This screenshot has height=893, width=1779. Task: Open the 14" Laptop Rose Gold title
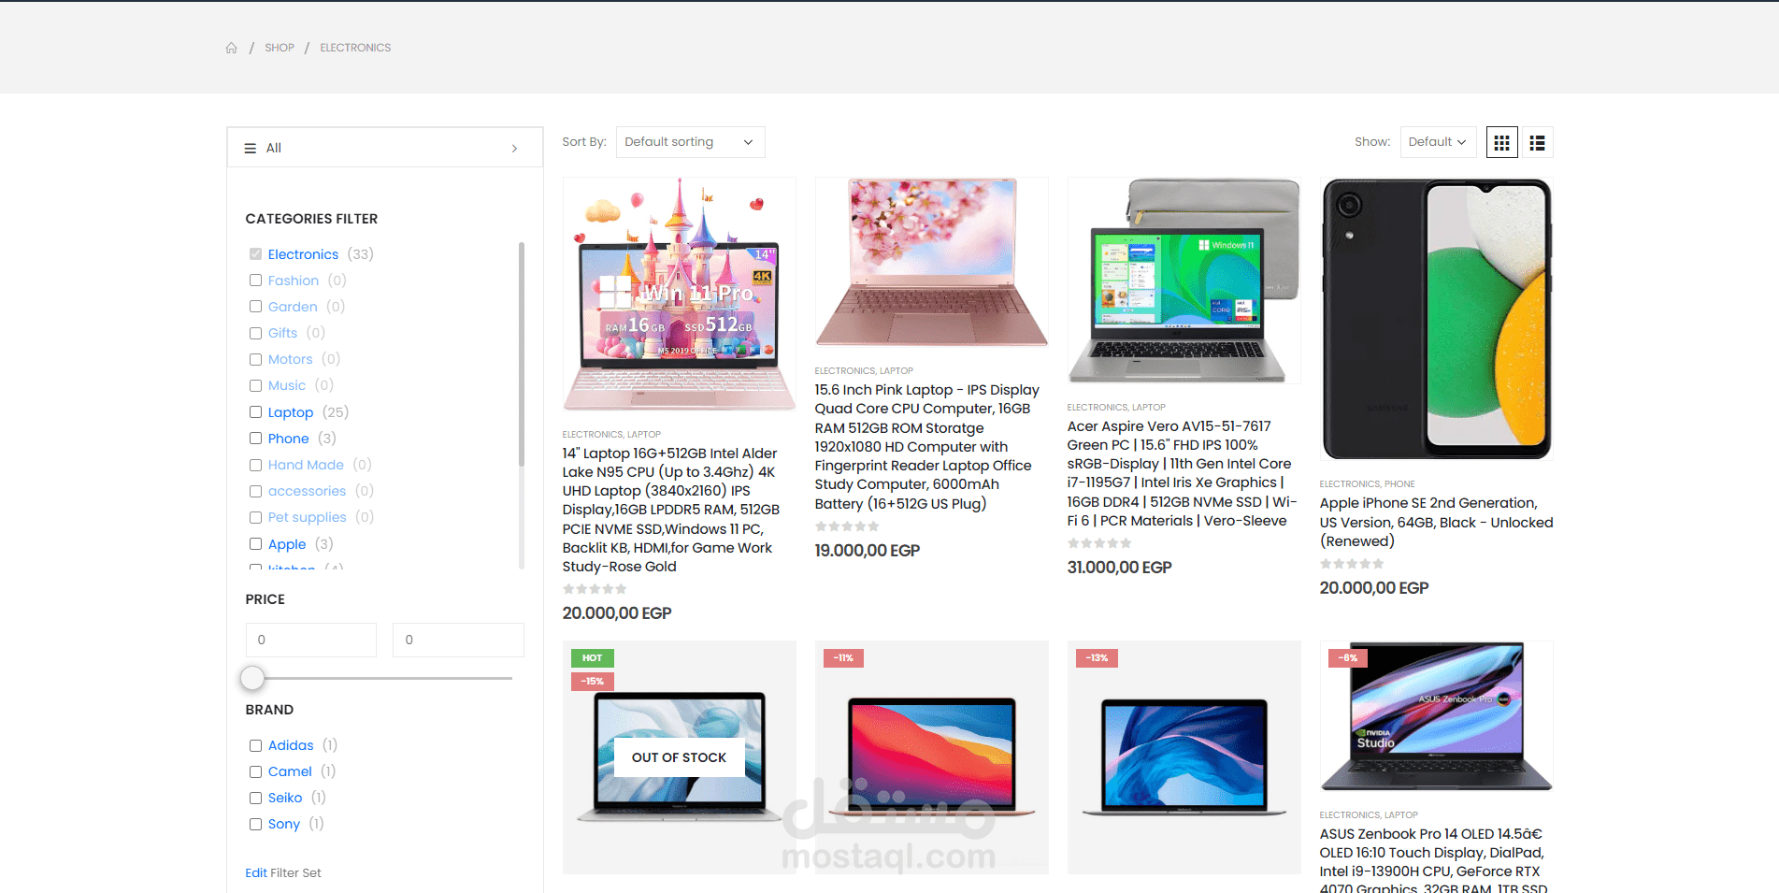click(673, 510)
